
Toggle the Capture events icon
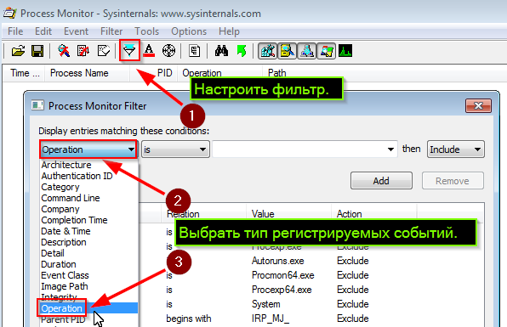click(x=64, y=51)
